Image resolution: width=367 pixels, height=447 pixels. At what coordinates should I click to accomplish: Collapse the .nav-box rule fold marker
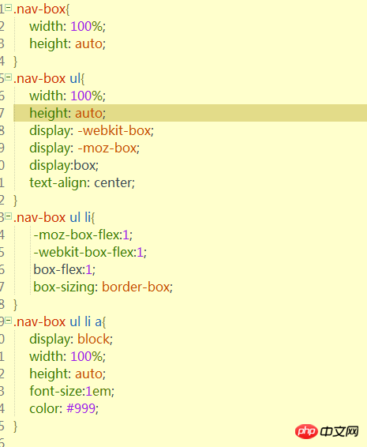pyautogui.click(x=9, y=8)
